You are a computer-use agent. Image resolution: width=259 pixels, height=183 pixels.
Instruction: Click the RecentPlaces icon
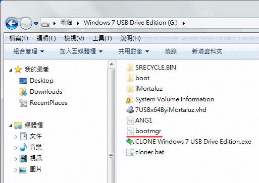coord(23,103)
